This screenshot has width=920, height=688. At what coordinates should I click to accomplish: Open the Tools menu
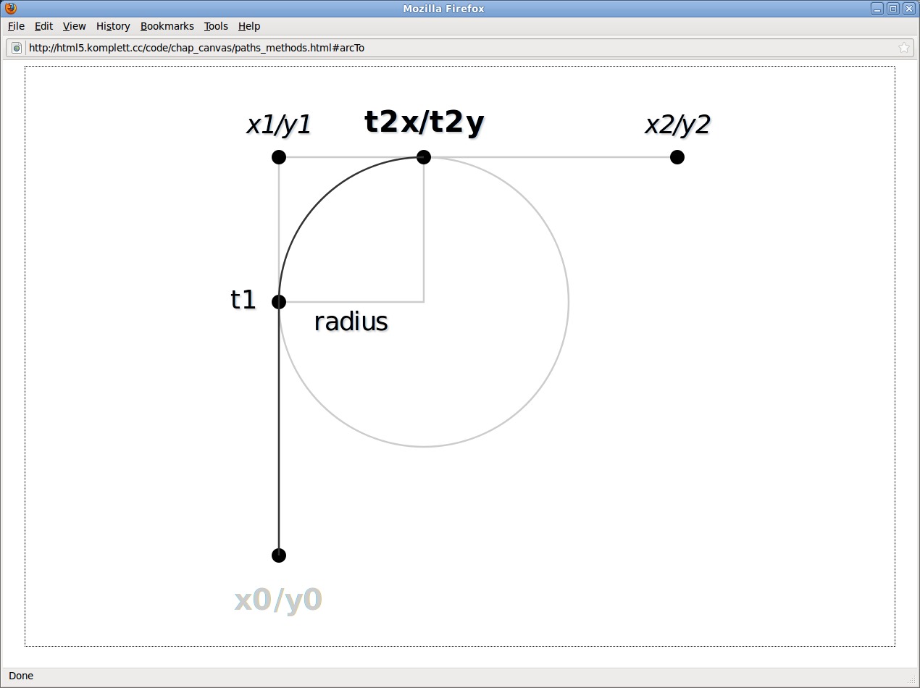click(216, 26)
